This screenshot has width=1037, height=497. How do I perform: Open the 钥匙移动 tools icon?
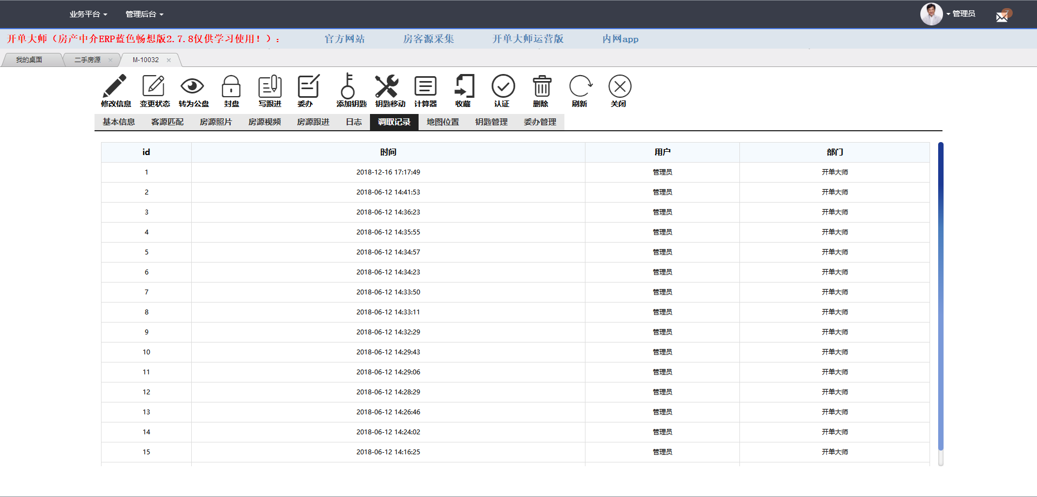tap(387, 86)
